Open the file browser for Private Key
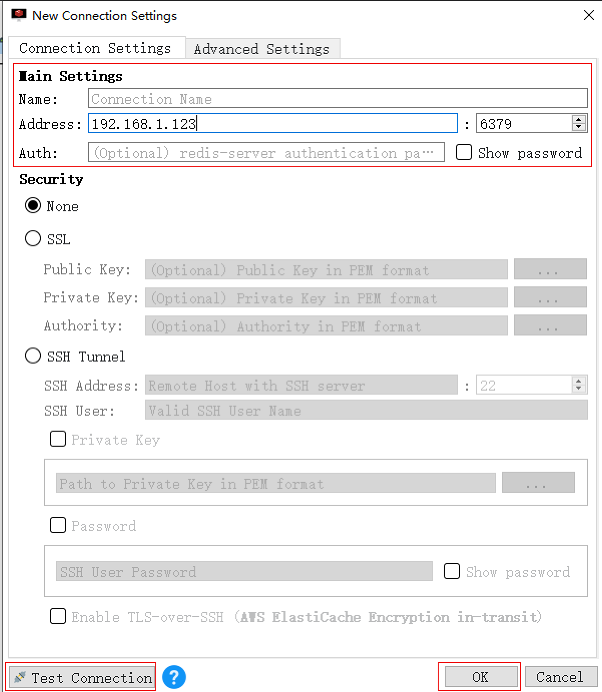Image resolution: width=602 pixels, height=692 pixels. pyautogui.click(x=549, y=297)
